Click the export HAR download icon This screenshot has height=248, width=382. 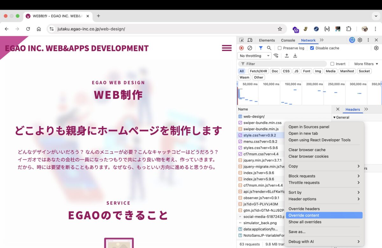295,56
